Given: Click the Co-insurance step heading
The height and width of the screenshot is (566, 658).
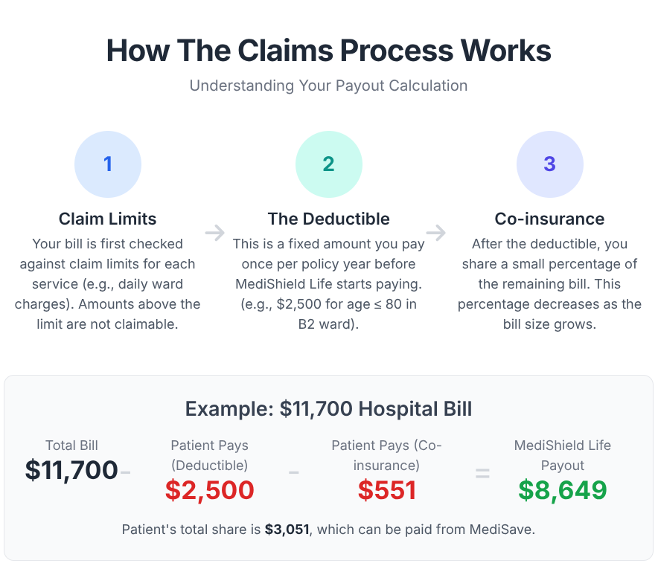Looking at the screenshot, I should coord(549,219).
